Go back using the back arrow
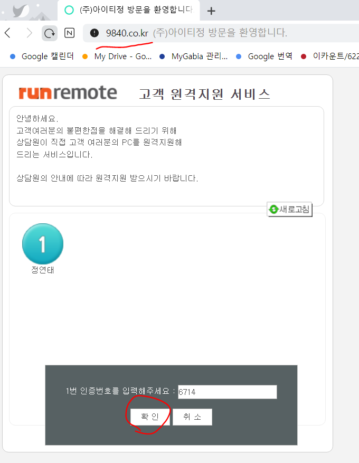Screen dimensions: 359x463 [8, 33]
